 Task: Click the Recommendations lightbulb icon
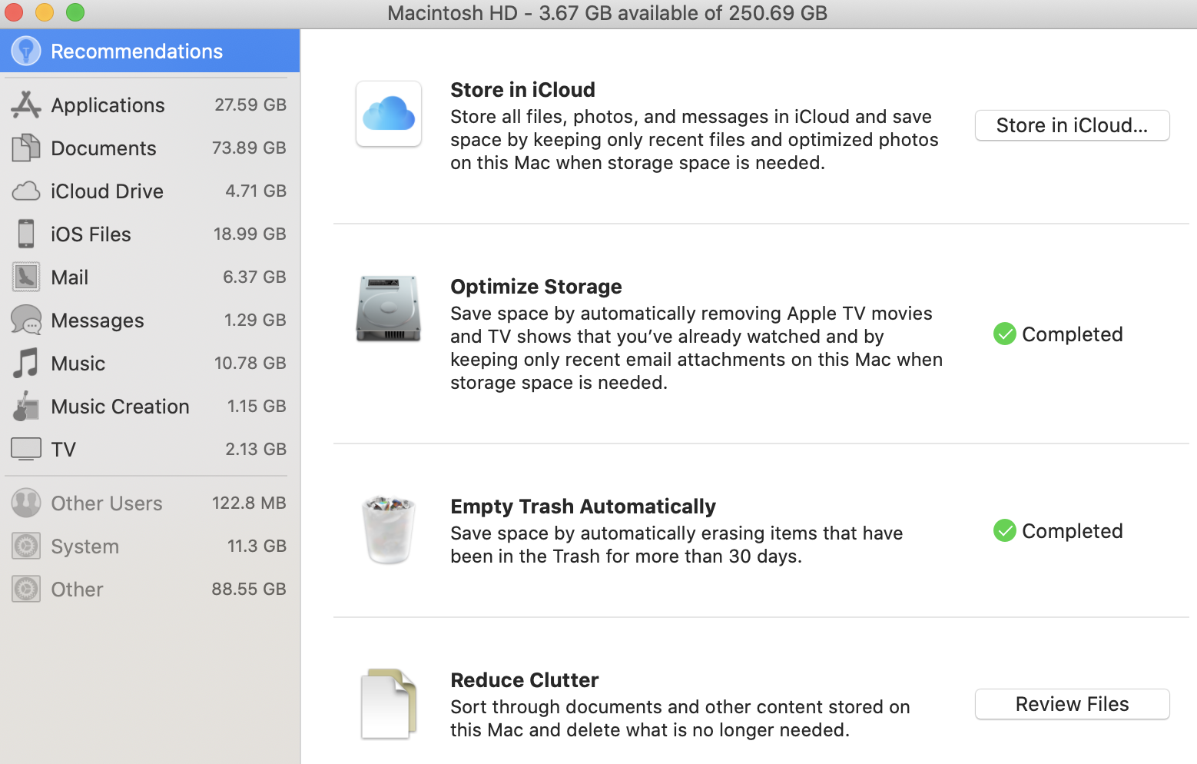pos(26,51)
